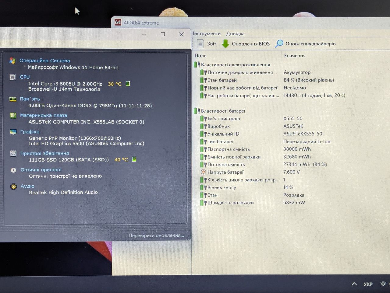Open the Інструменти menu
The height and width of the screenshot is (293, 390).
pyautogui.click(x=207, y=33)
